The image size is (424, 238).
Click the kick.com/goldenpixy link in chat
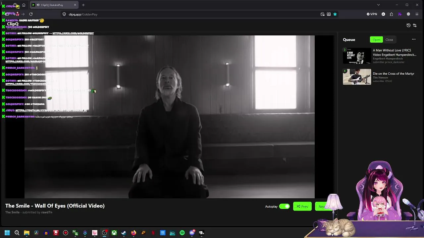(73, 33)
